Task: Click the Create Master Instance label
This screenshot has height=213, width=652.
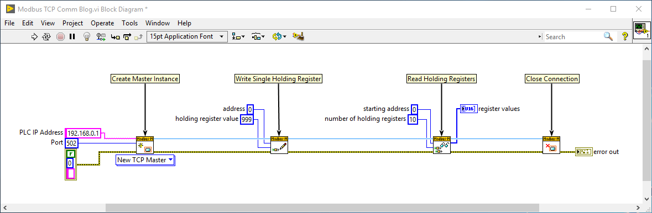Action: click(145, 79)
